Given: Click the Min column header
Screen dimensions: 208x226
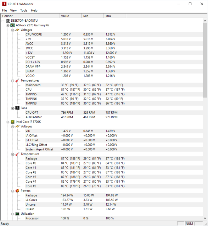Looking at the screenshot, I should pos(93,16).
